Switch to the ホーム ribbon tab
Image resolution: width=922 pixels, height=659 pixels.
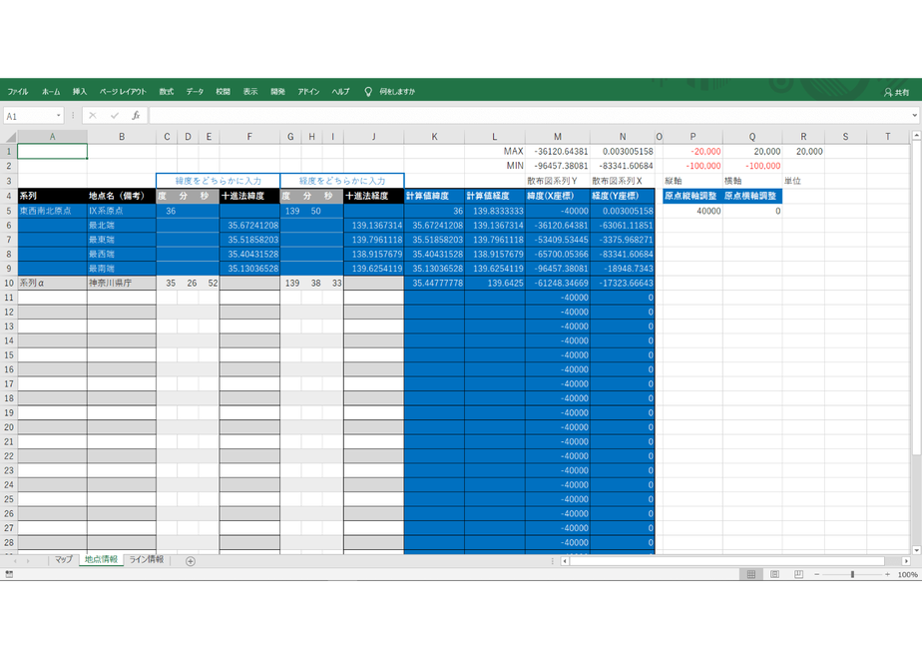click(51, 92)
